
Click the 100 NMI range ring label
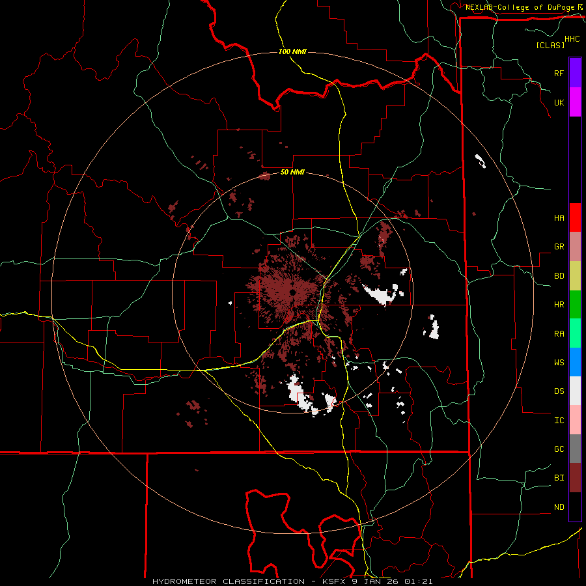pos(292,51)
